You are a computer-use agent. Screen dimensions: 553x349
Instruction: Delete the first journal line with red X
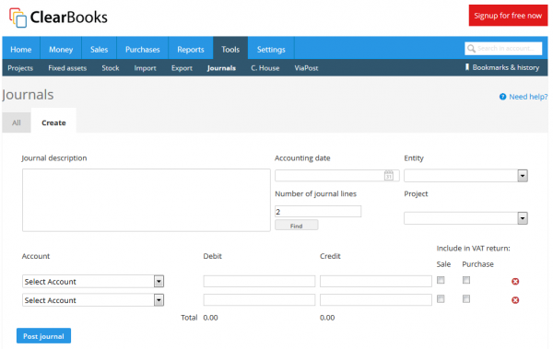[x=515, y=281]
